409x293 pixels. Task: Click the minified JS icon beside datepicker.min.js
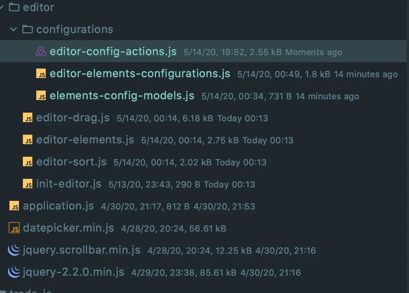14,228
